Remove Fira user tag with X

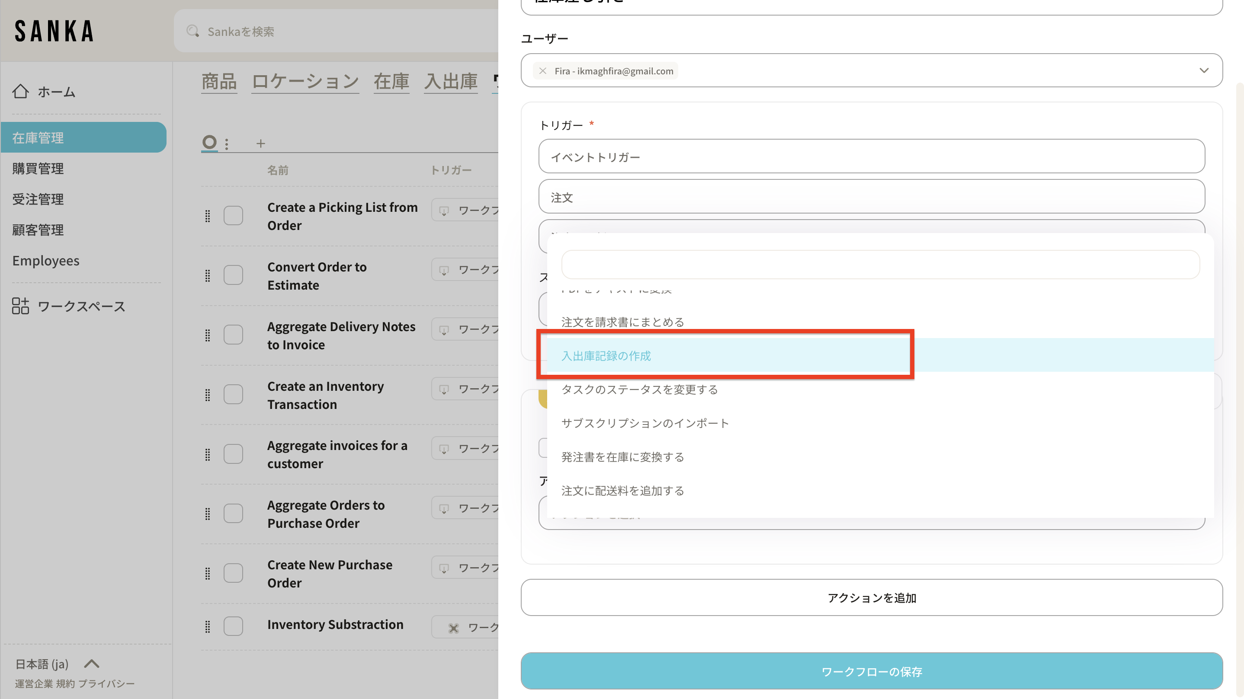point(543,71)
